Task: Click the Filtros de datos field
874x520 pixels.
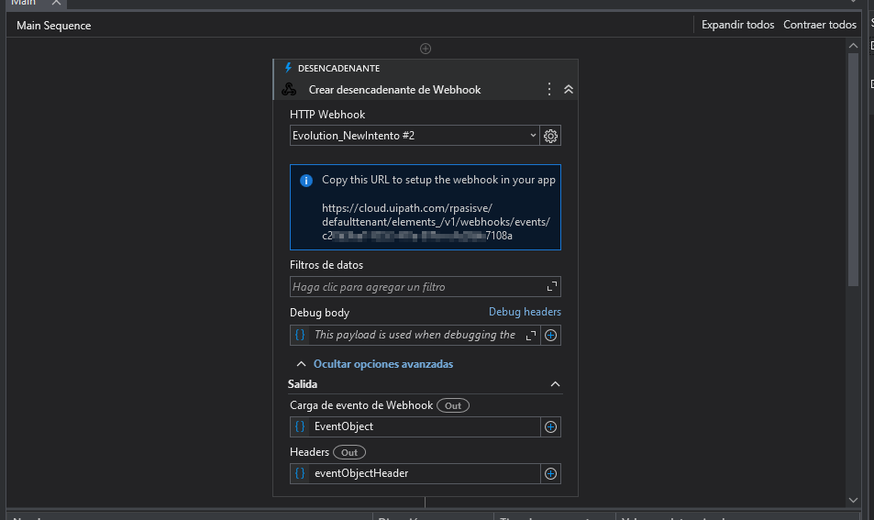Action: click(x=426, y=287)
